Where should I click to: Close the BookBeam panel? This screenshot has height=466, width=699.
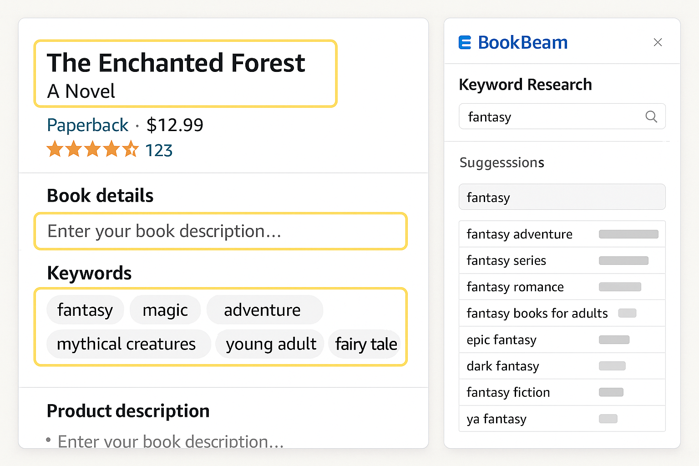click(x=658, y=42)
